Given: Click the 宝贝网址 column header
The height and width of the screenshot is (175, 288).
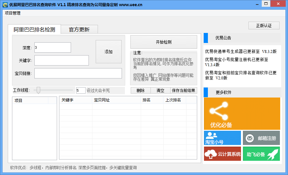Looking at the screenshot, I should coord(116,100).
